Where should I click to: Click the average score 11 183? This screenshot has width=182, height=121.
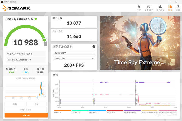pyautogui.click(x=25, y=72)
